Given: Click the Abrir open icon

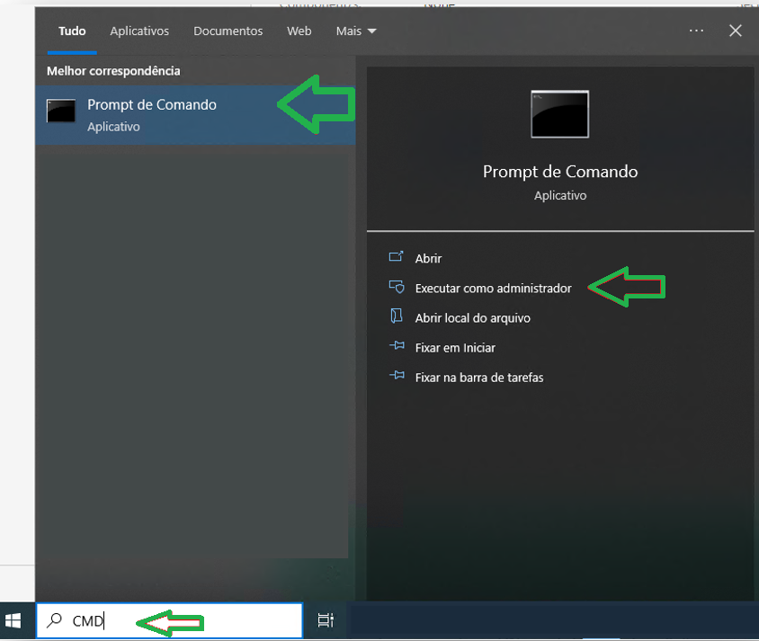Looking at the screenshot, I should point(396,257).
